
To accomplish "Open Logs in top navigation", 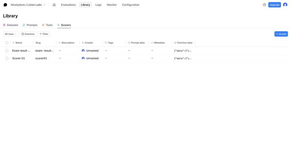I will pos(98,5).
